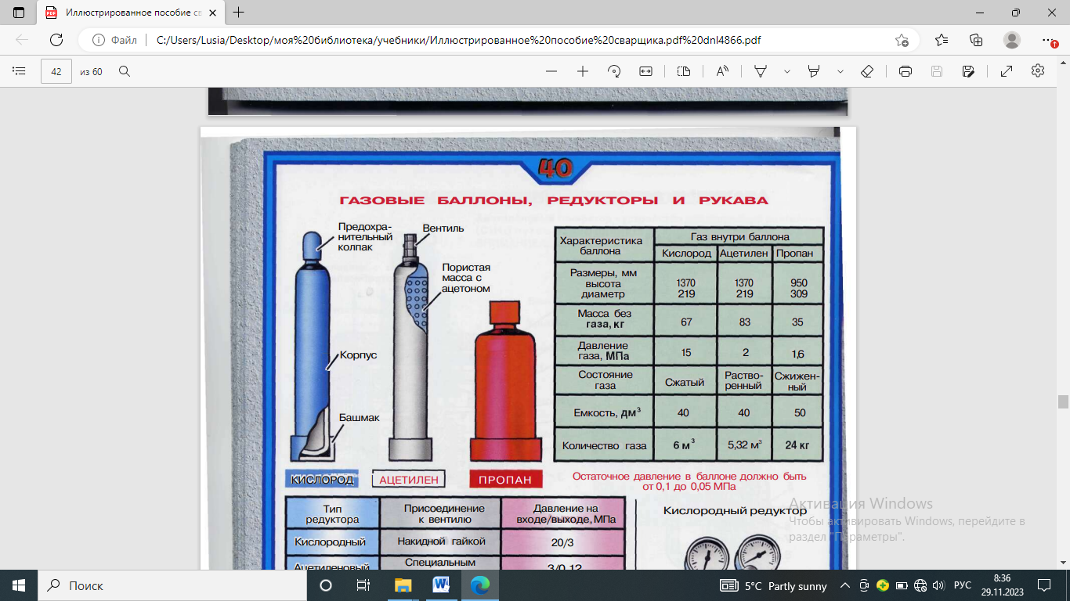This screenshot has width=1070, height=601.
Task: Open File Explorer from the taskbar
Action: click(x=403, y=585)
